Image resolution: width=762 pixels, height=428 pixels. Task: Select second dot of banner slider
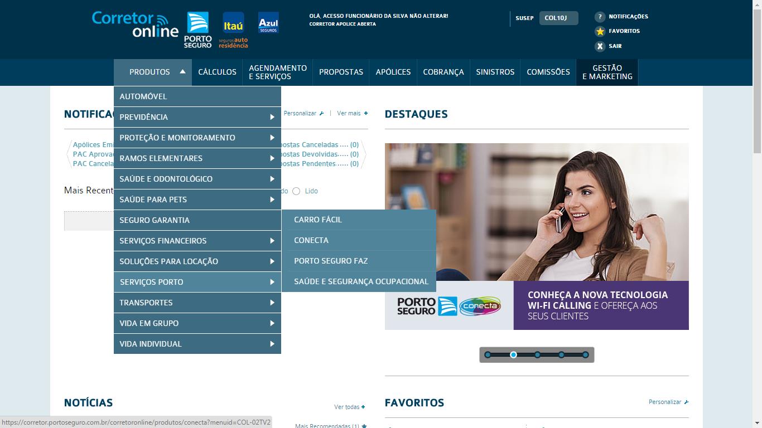[513, 355]
